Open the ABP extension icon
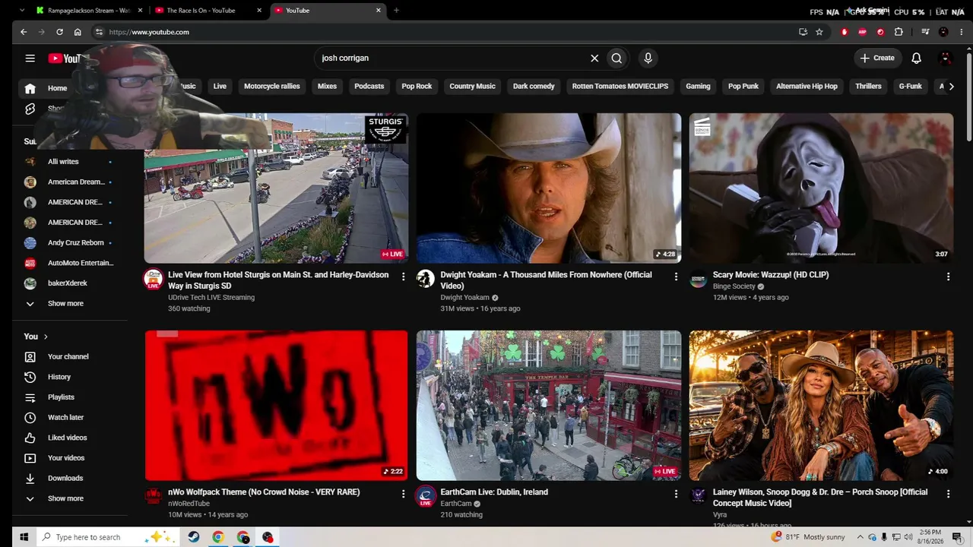 click(x=862, y=32)
